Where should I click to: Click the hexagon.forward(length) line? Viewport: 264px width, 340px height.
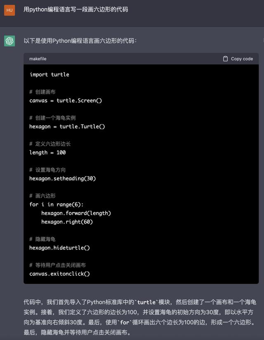coord(76,213)
